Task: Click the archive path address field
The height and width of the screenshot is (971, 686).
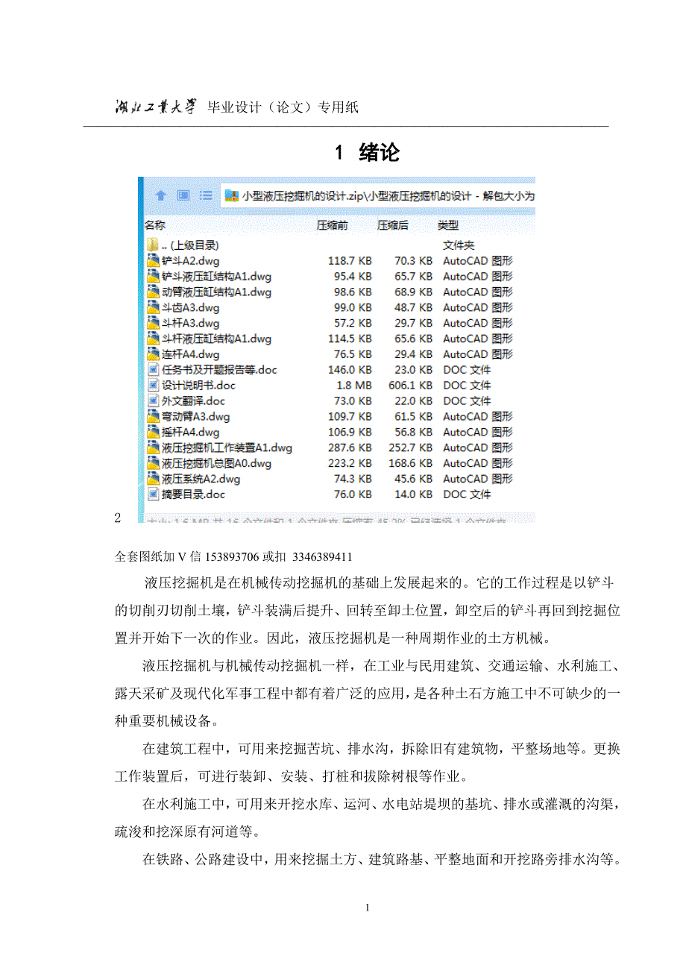Action: click(x=378, y=196)
